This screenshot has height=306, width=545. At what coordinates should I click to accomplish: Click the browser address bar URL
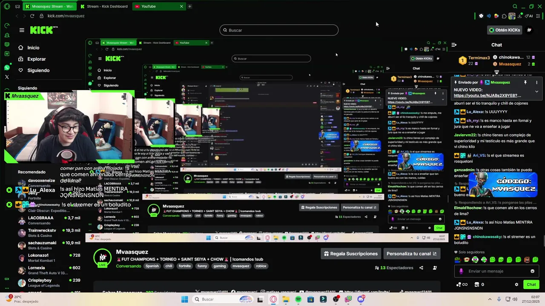66,16
